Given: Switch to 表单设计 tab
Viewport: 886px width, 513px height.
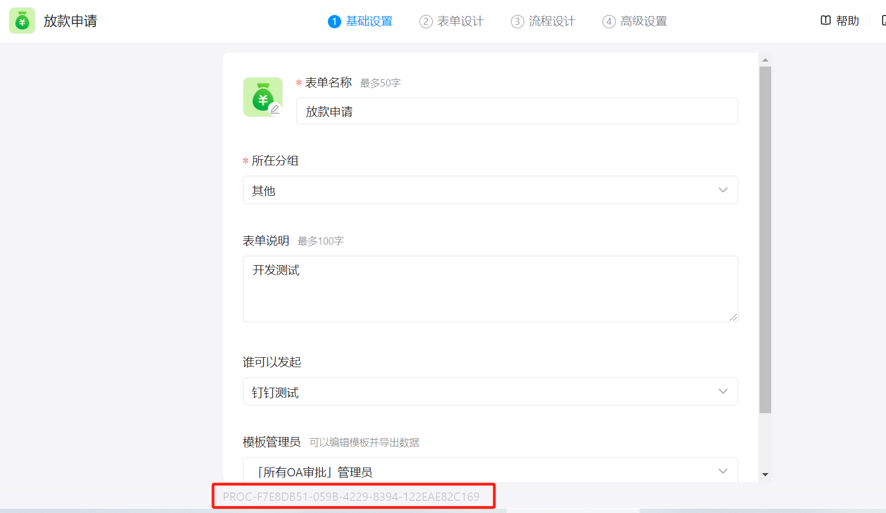Looking at the screenshot, I should tap(460, 21).
